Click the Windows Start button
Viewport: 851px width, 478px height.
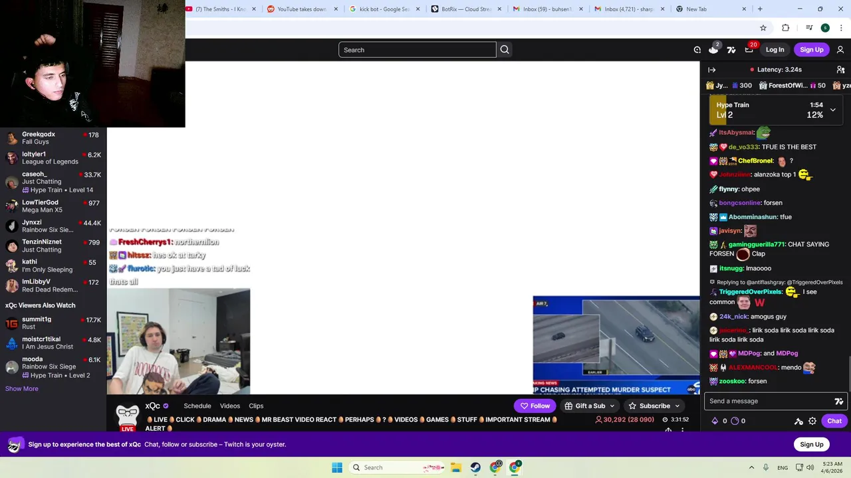(337, 467)
